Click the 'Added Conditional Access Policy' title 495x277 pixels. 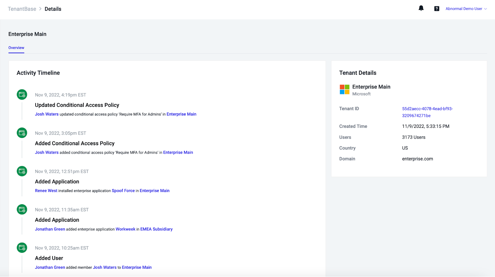coord(75,144)
